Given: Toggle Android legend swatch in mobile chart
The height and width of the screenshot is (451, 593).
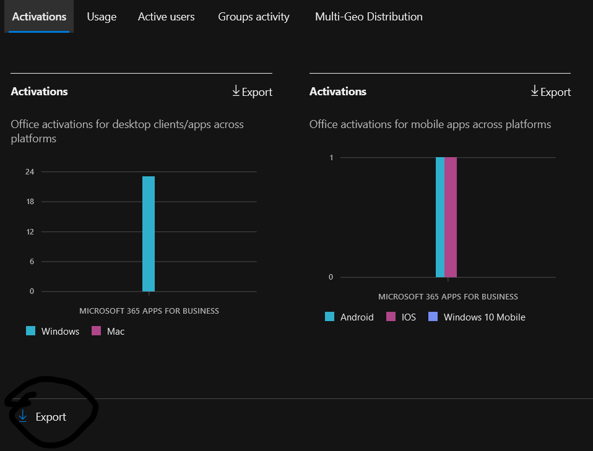Looking at the screenshot, I should 330,316.
